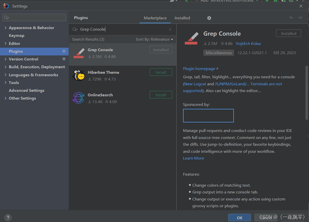
Task: Open the plugins gear settings icon
Action: coord(209,18)
